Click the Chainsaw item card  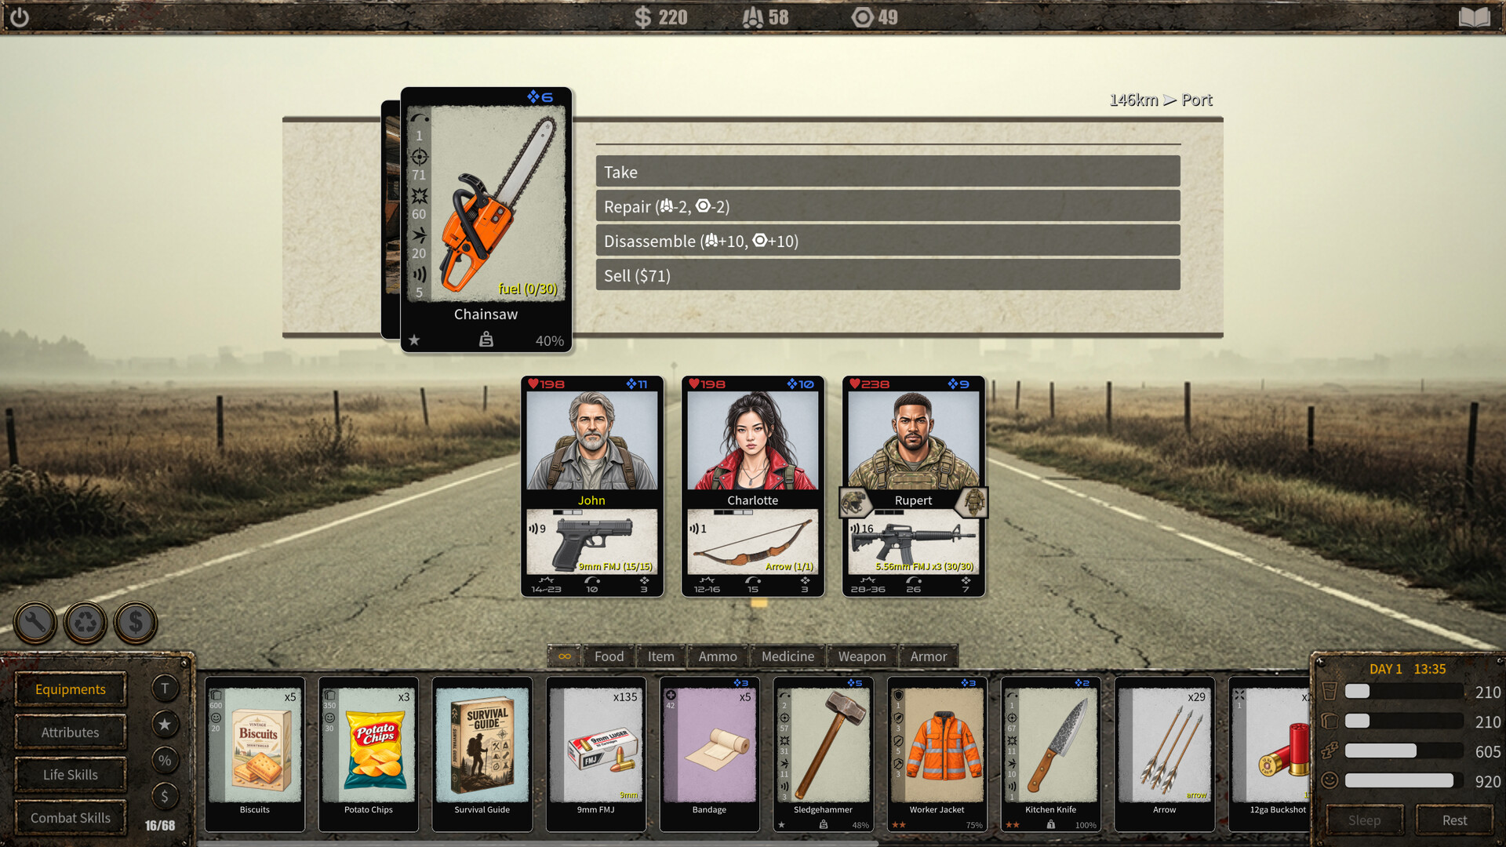click(x=486, y=220)
